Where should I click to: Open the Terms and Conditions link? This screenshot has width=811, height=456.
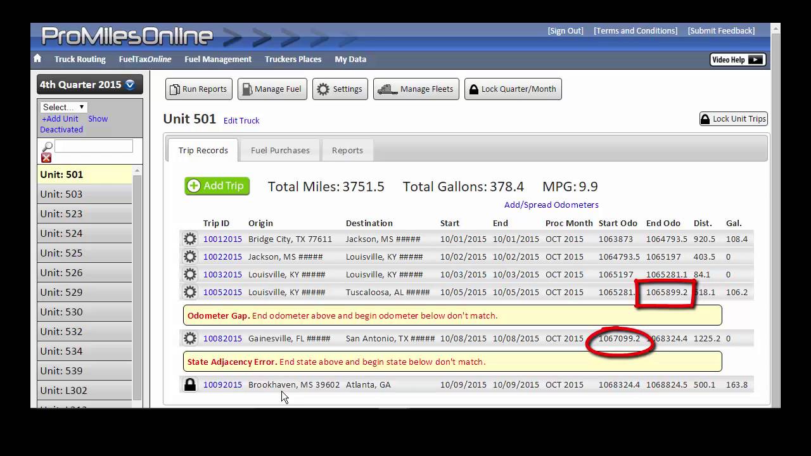pos(635,30)
